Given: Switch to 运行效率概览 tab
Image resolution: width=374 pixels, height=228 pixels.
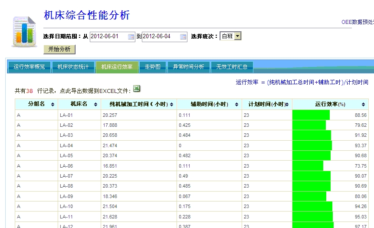Looking at the screenshot, I should [29, 67].
